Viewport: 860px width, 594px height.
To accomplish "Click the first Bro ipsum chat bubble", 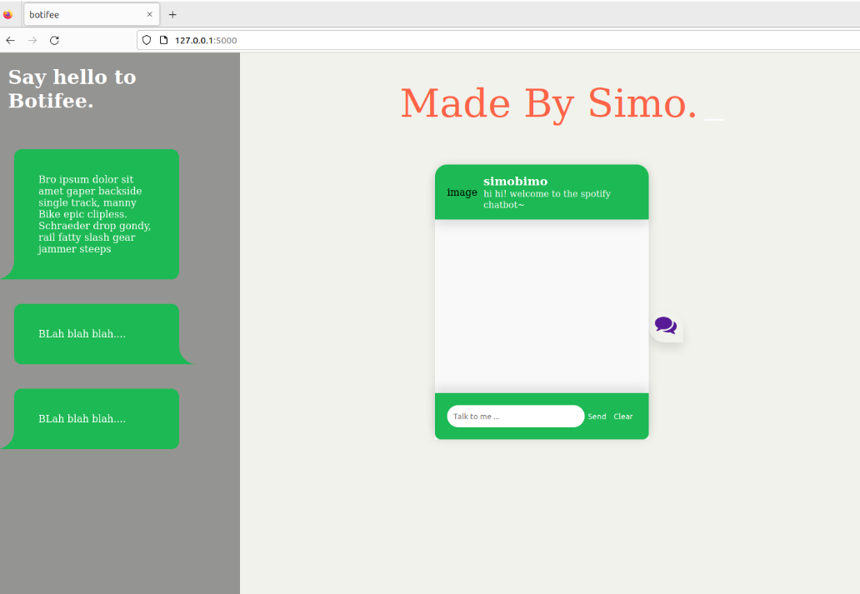I will coord(94,214).
